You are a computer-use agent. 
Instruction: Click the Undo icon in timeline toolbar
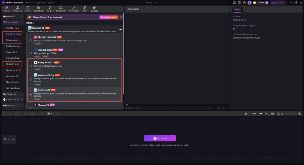pyautogui.click(x=4, y=114)
